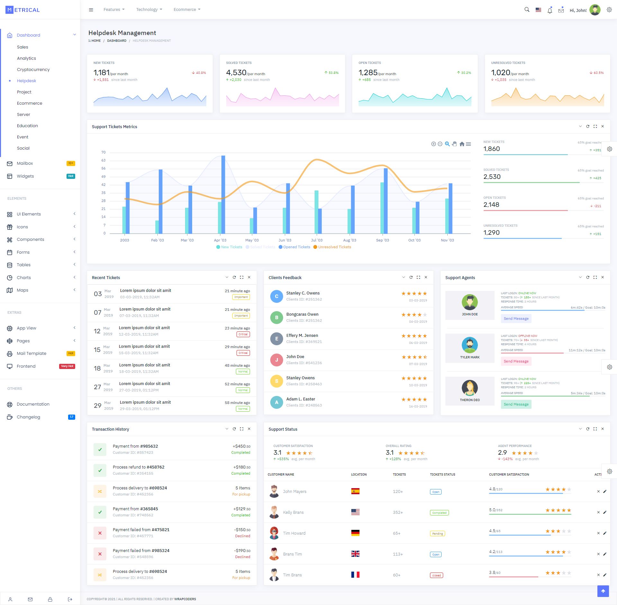
Task: Click DASHBOARD breadcrumb link
Action: click(117, 41)
